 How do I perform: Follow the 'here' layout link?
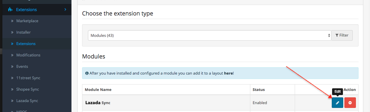point(229,73)
